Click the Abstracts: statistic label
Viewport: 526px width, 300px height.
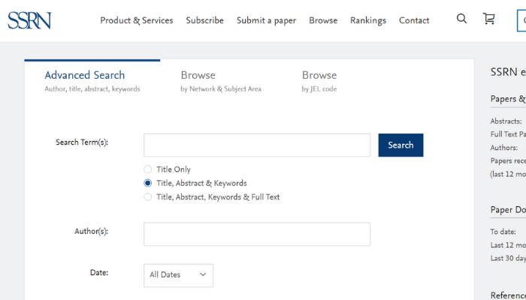(x=506, y=121)
